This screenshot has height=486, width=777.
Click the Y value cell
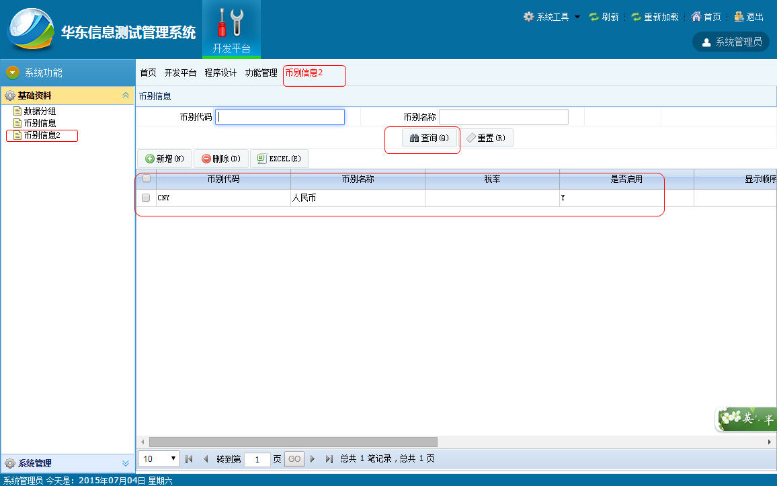tap(626, 198)
